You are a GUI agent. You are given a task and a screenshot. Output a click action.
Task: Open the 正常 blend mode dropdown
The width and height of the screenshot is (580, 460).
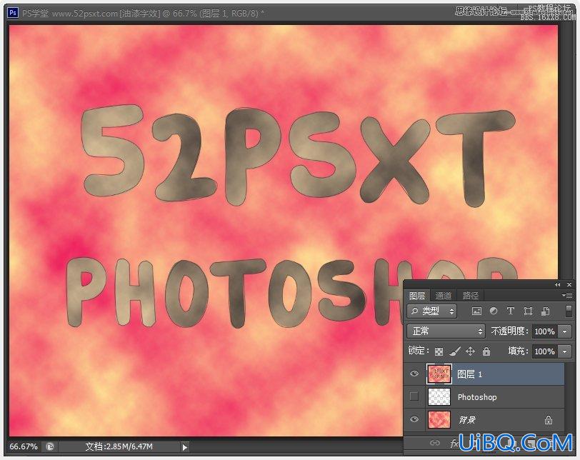(446, 331)
